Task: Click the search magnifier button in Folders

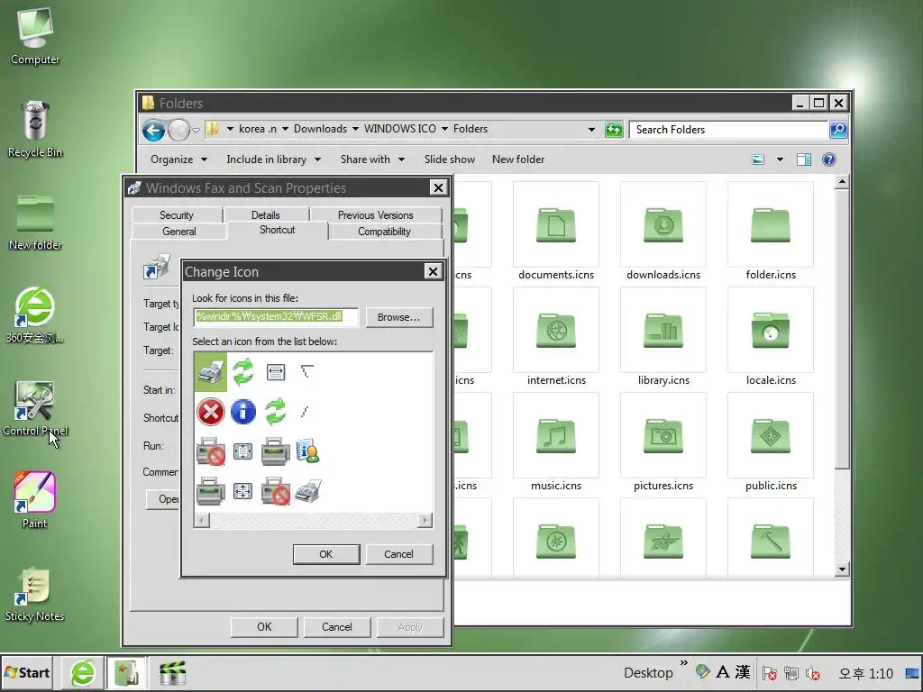Action: (x=838, y=130)
